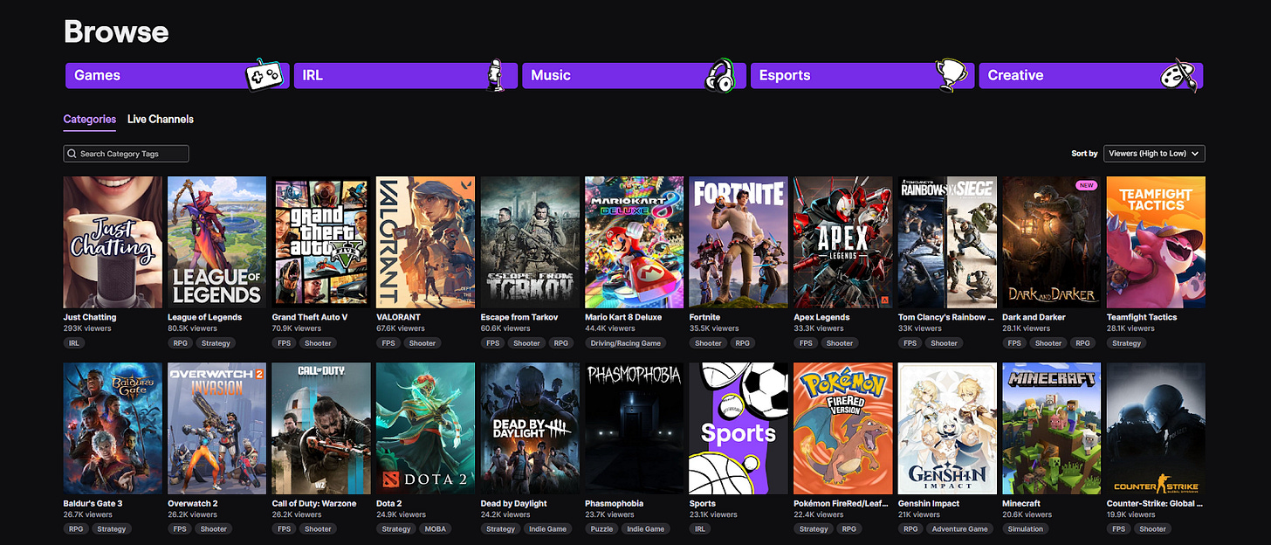This screenshot has height=545, width=1271.
Task: Focus the Search Category Tags field
Action: pyautogui.click(x=126, y=154)
